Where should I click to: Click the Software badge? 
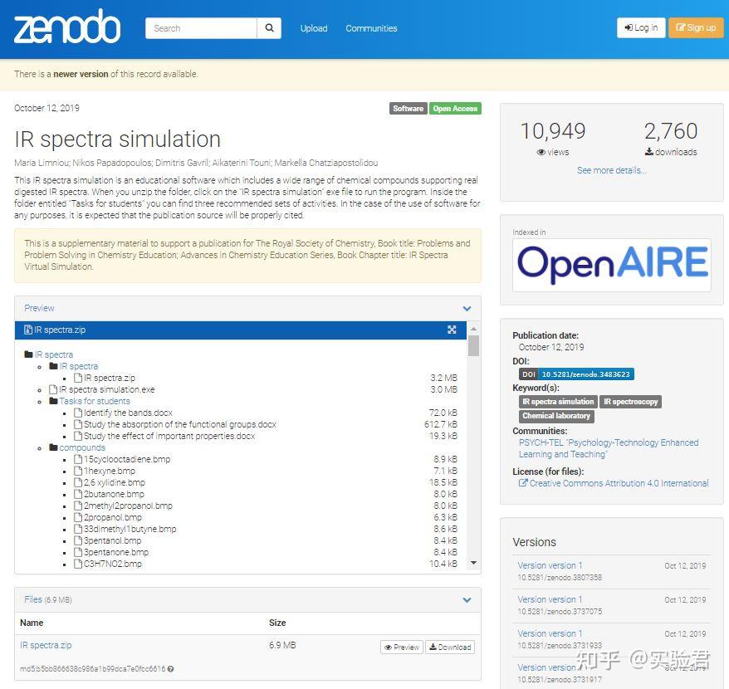[x=408, y=108]
